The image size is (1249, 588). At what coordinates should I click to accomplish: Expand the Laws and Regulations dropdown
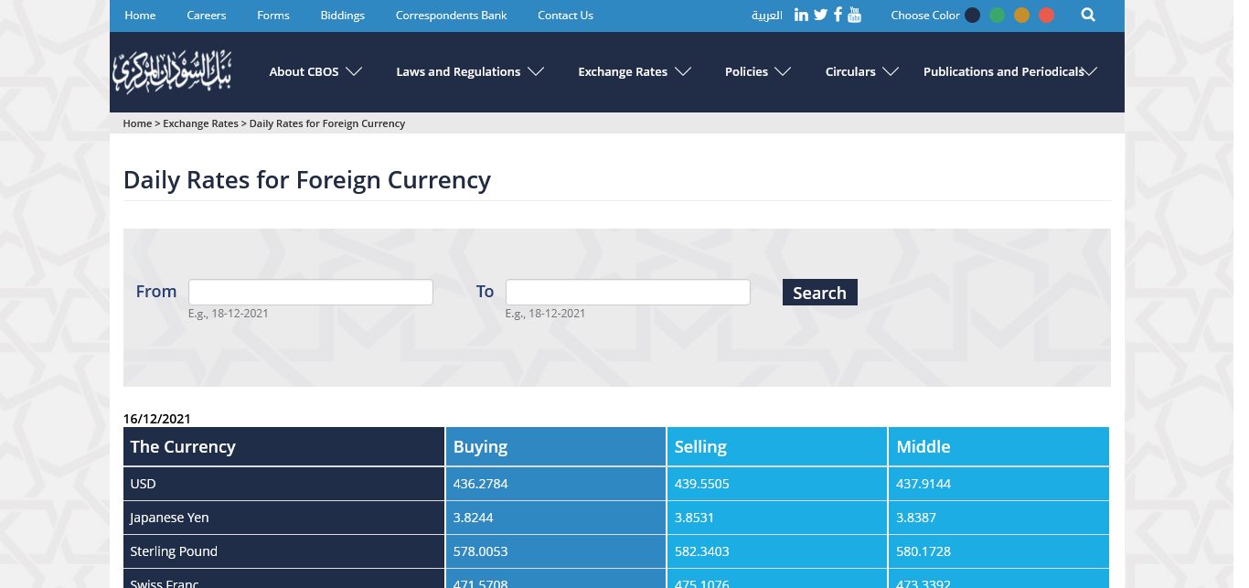pyautogui.click(x=470, y=72)
